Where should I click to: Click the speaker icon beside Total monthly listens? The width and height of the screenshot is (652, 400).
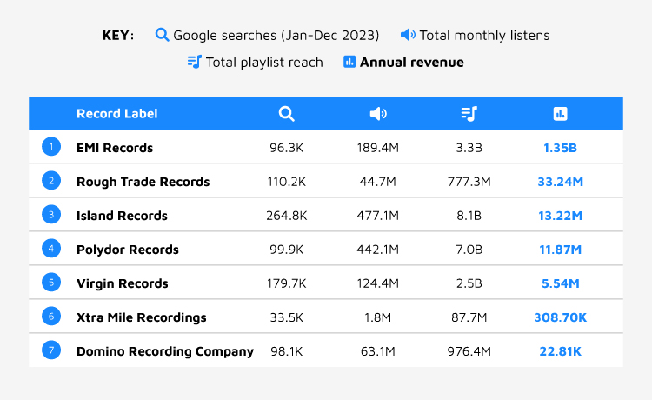pos(408,35)
